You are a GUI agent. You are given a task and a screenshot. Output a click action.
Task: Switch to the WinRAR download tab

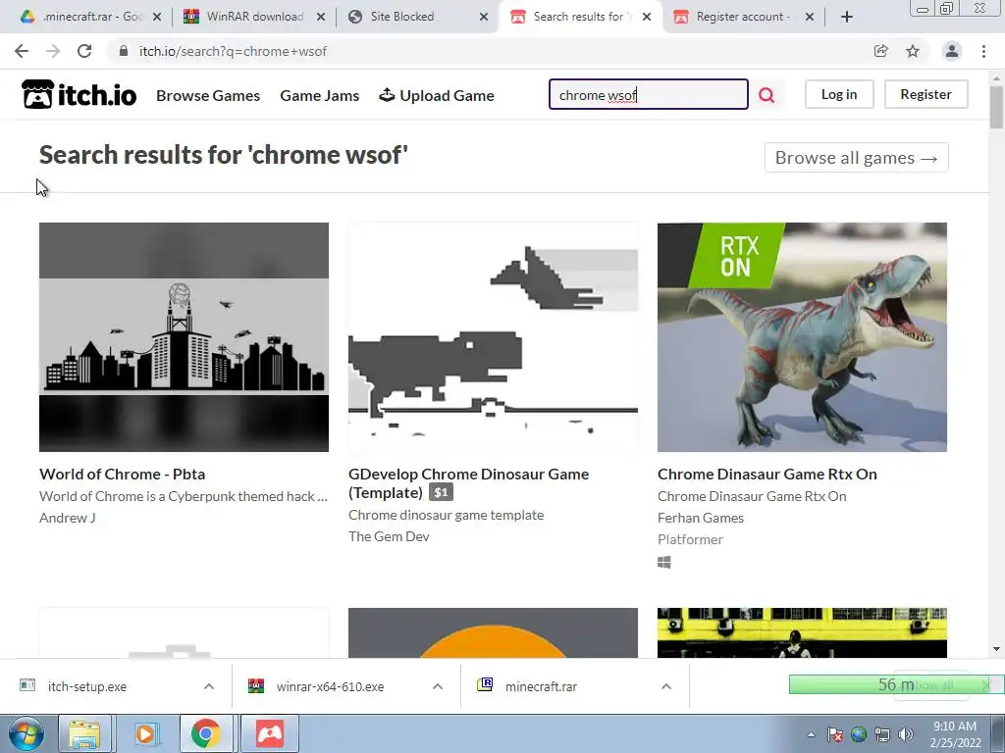[x=253, y=17]
